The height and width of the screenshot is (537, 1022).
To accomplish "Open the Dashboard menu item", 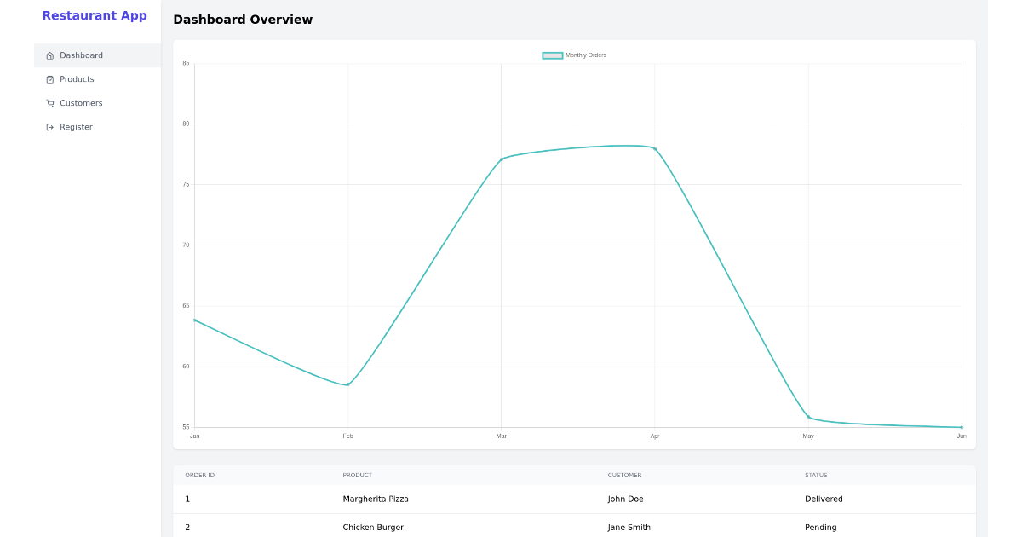I will tap(81, 55).
